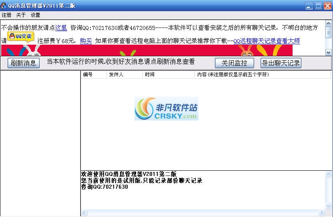Click the info pane scroll up arrow
The image size is (333, 217).
pos(328,24)
